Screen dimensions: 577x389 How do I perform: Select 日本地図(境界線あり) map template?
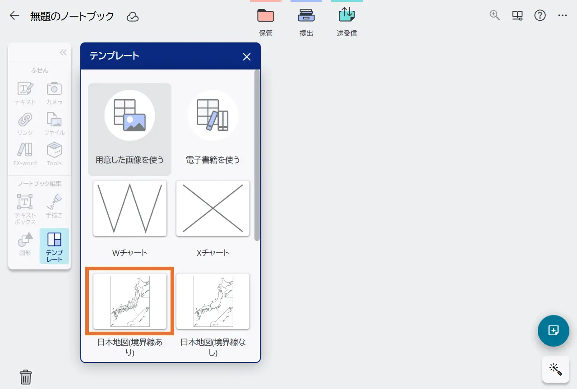click(130, 301)
